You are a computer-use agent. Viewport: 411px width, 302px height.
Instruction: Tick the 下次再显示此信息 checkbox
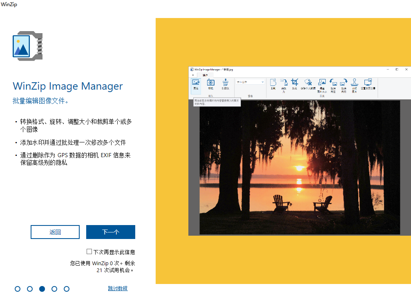coord(89,252)
